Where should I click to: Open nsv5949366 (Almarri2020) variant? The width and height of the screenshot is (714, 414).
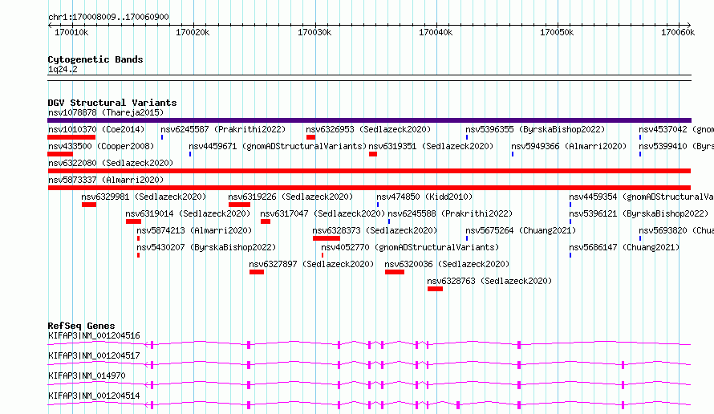[569, 146]
